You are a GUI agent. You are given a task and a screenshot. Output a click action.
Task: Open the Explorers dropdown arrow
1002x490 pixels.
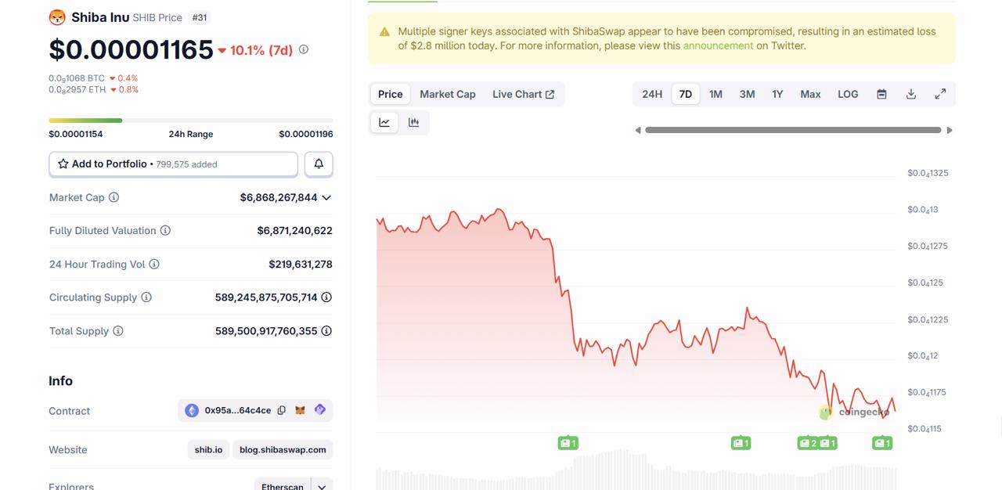322,486
